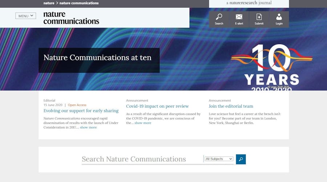
Task: Go to nature breadcrumb link
Action: point(49,3)
